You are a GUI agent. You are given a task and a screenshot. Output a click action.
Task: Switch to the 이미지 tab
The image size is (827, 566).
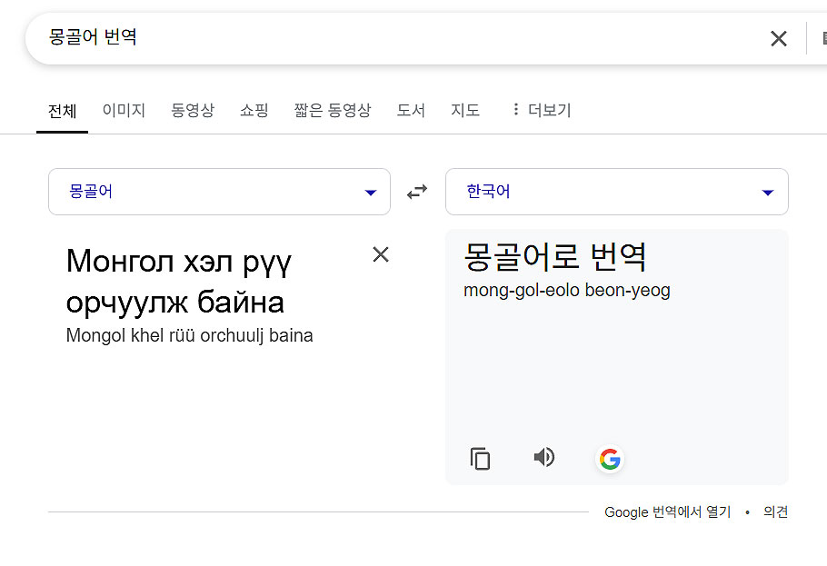124,110
